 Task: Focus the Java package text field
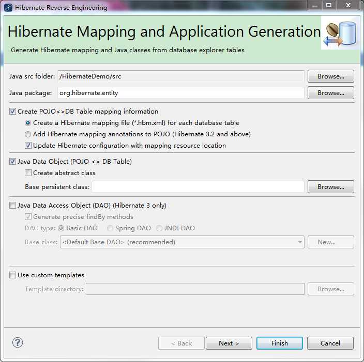(181, 93)
